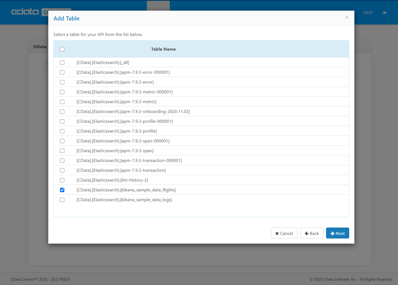This screenshot has height=285, width=398.
Task: Tick the select-all checkbox in the table header
Action: click(62, 49)
